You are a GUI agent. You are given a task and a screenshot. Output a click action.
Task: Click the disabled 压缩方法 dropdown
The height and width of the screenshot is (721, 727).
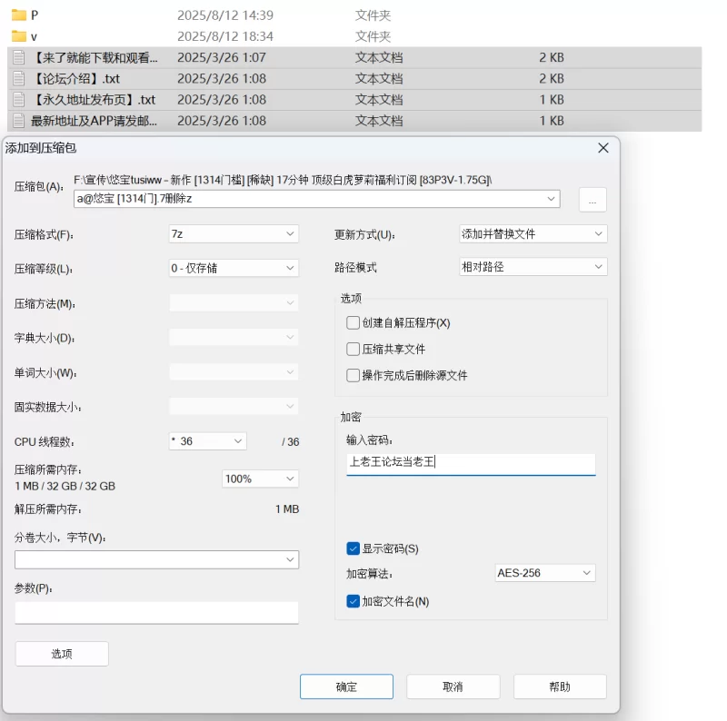(234, 303)
